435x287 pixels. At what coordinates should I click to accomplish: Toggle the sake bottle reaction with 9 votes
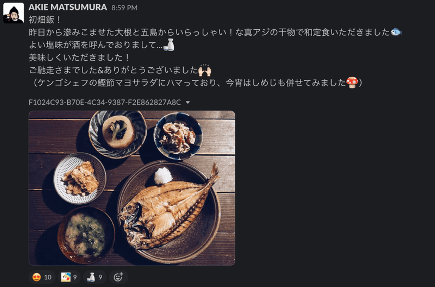coord(95,277)
